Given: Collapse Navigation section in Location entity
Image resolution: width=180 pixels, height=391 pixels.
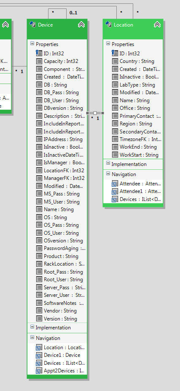Looking at the screenshot, I should [108, 173].
